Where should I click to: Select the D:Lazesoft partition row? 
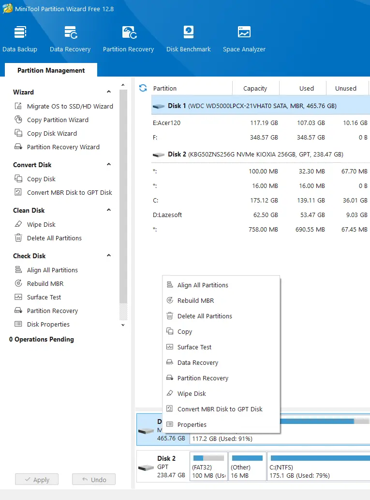261,215
